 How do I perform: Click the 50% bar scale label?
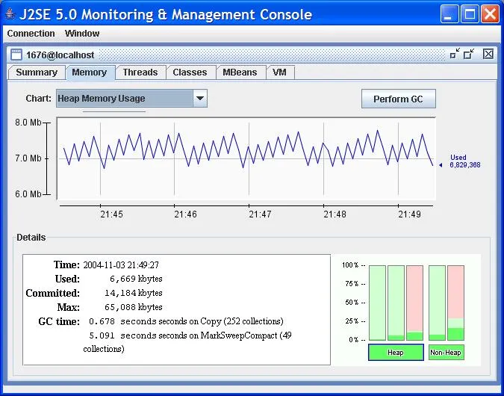point(352,303)
